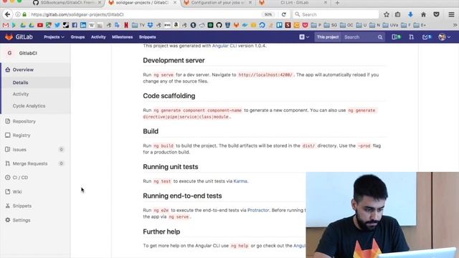Open the issues counter icon
459x258 pixels.
point(396,37)
